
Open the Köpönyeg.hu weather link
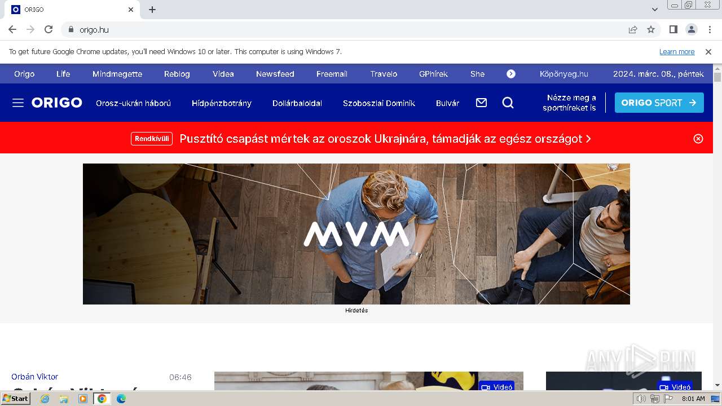pyautogui.click(x=564, y=74)
